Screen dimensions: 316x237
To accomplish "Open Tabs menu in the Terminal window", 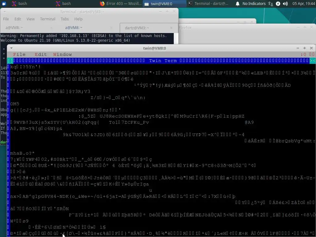I will 65,19.
